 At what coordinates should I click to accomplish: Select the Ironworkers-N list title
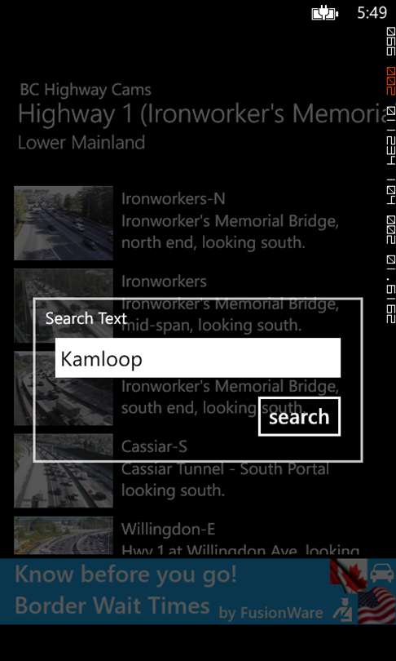173,198
